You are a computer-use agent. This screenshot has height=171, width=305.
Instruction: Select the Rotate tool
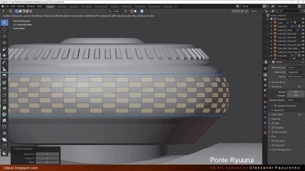tap(4, 43)
